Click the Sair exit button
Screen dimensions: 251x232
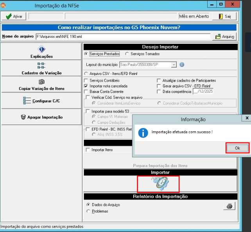pyautogui.click(x=224, y=16)
